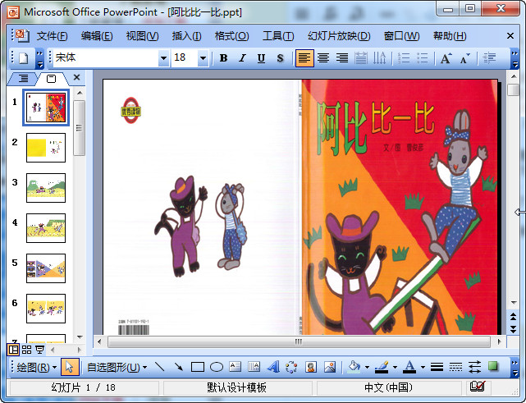Select the Rectangle drawing tool
Viewport: 526px width, 403px height.
click(x=198, y=367)
